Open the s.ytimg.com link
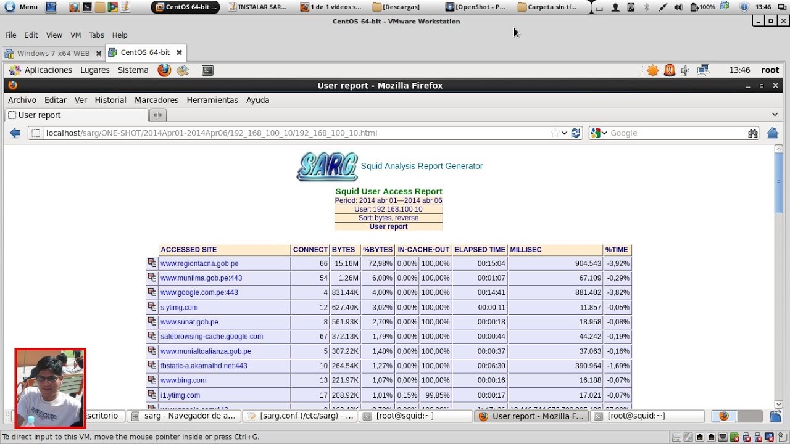The image size is (790, 444). click(x=179, y=307)
